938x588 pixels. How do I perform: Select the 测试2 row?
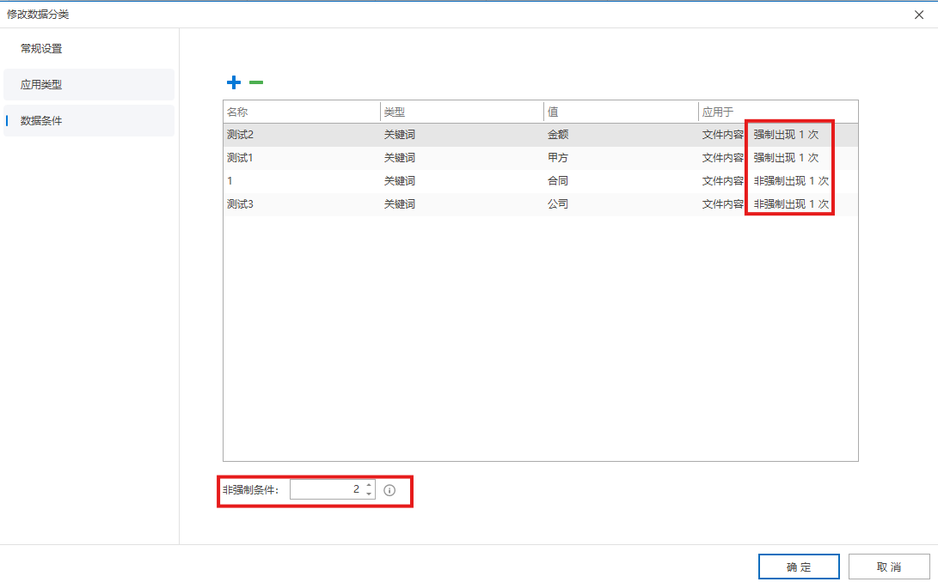tap(301, 134)
